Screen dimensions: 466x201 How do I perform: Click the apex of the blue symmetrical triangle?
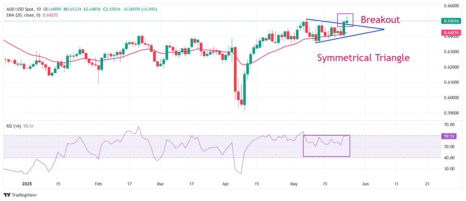[x=384, y=29]
